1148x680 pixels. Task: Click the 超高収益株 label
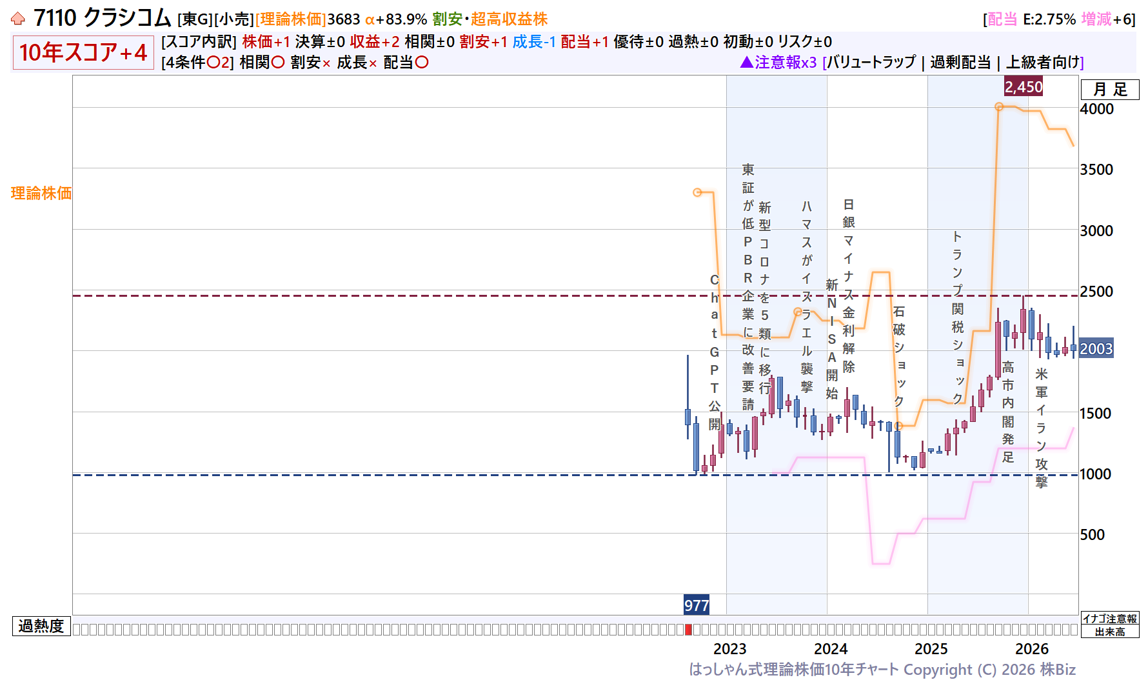(x=509, y=19)
